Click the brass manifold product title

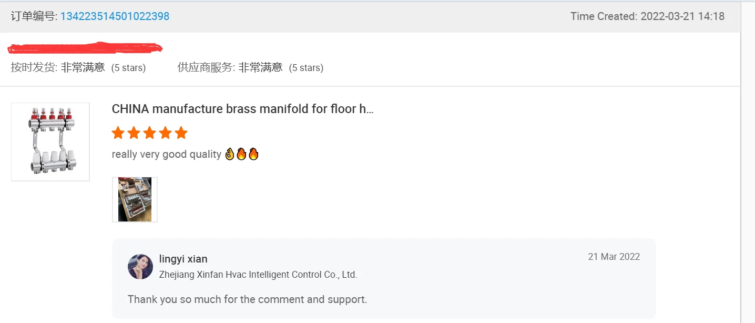pyautogui.click(x=242, y=108)
